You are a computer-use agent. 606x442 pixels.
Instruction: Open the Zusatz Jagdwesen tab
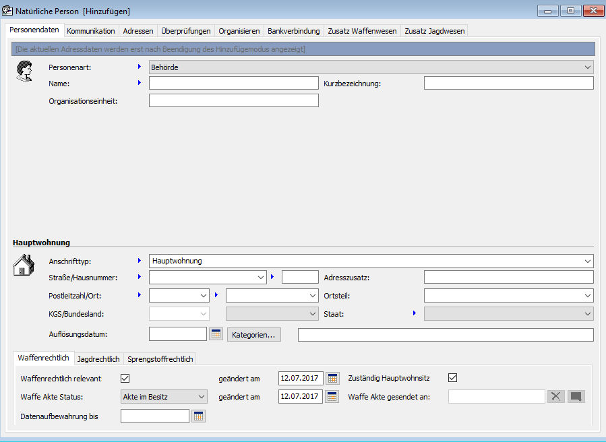(x=434, y=31)
